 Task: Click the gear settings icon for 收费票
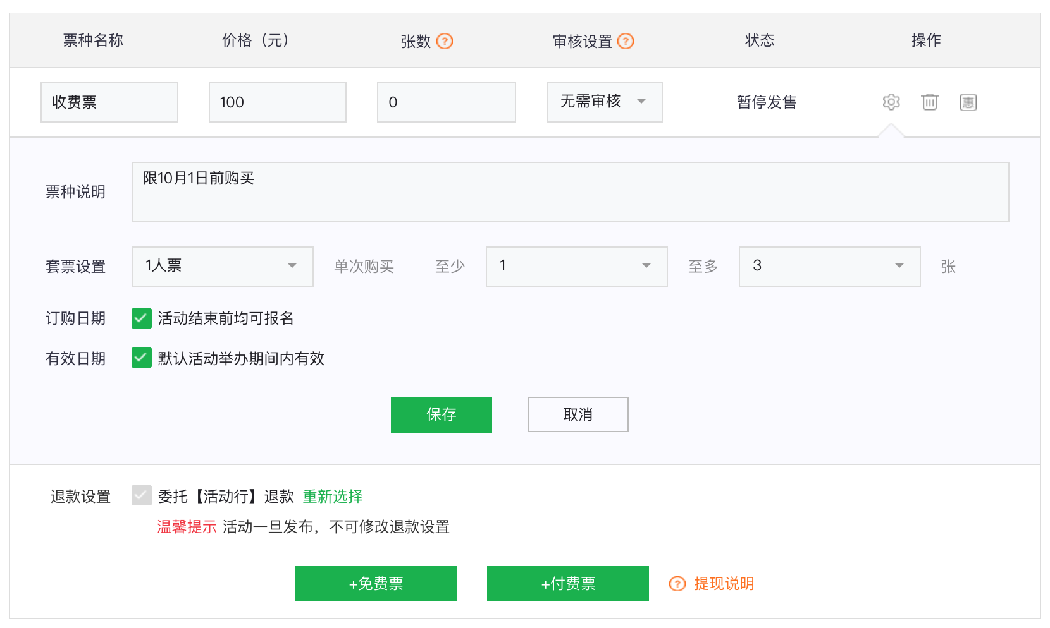[x=891, y=102]
